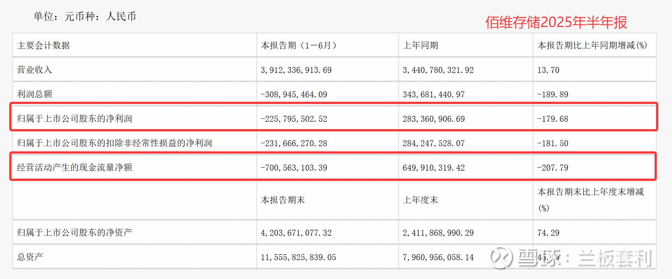The width and height of the screenshot is (672, 279).
Task: Select 经营活动产生的现金流量净额 row label
Action: point(74,168)
